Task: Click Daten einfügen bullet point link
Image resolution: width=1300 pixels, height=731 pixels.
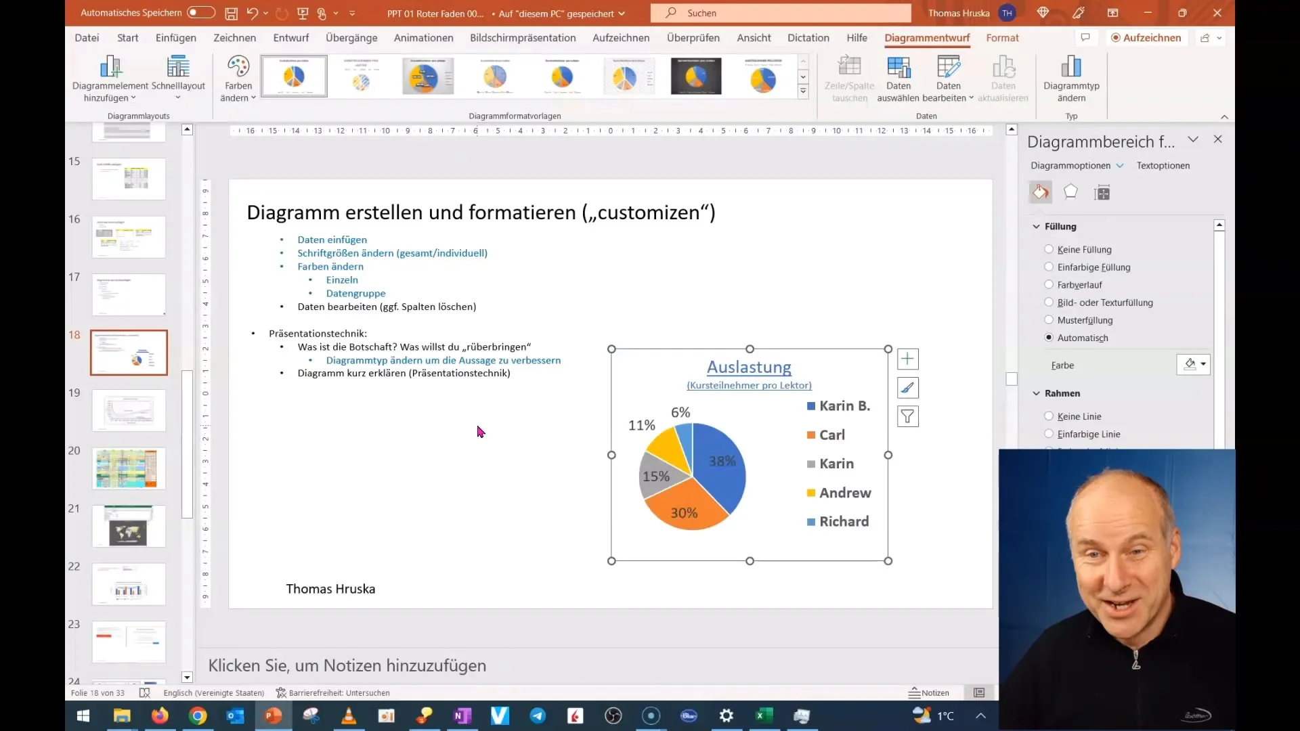Action: coord(332,239)
